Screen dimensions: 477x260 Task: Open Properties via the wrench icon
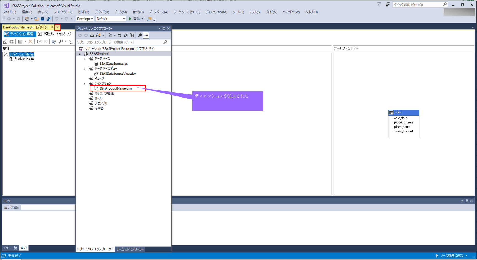coord(140,35)
